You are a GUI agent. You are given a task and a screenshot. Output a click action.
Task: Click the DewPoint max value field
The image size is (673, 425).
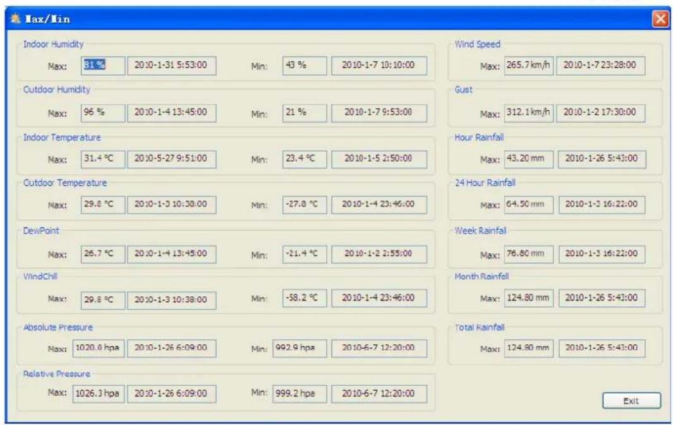click(102, 253)
